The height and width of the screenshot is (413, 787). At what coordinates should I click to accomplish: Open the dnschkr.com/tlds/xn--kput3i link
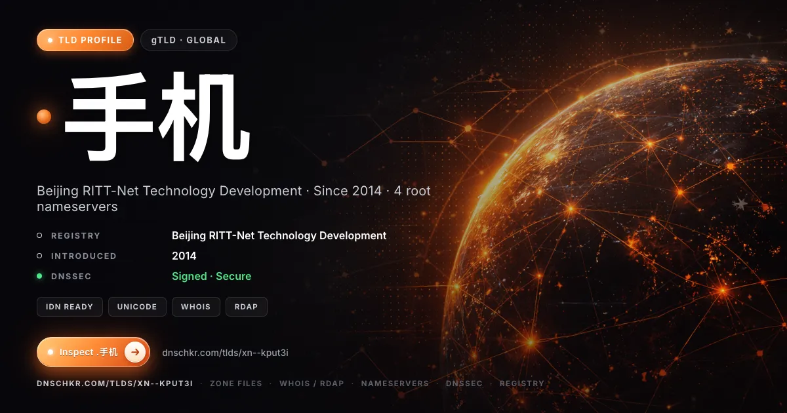click(x=225, y=353)
